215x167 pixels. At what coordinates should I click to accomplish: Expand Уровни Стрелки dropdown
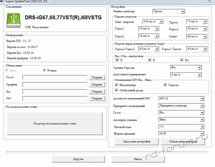[x=186, y=67]
